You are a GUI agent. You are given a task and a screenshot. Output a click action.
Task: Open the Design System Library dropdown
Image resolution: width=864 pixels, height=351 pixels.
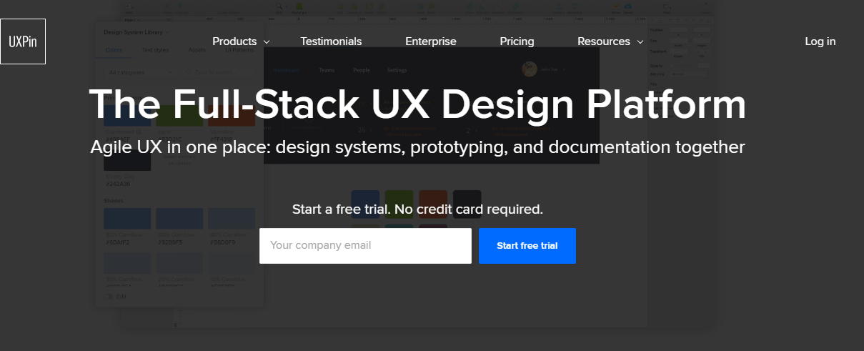pyautogui.click(x=137, y=32)
